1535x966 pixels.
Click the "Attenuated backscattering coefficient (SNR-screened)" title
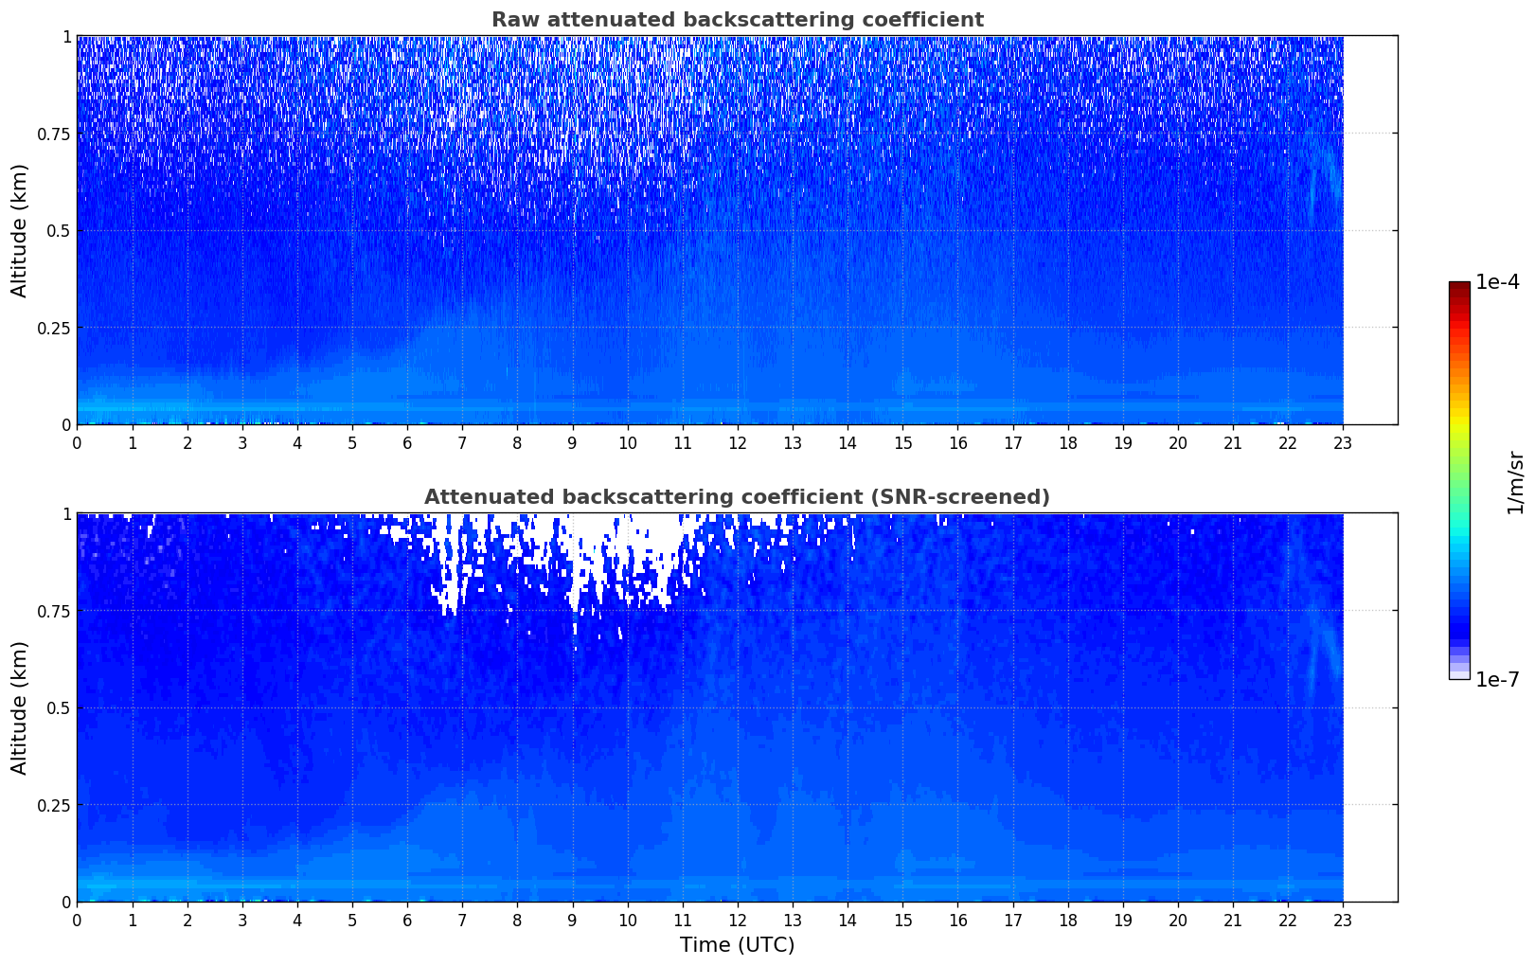click(x=737, y=497)
